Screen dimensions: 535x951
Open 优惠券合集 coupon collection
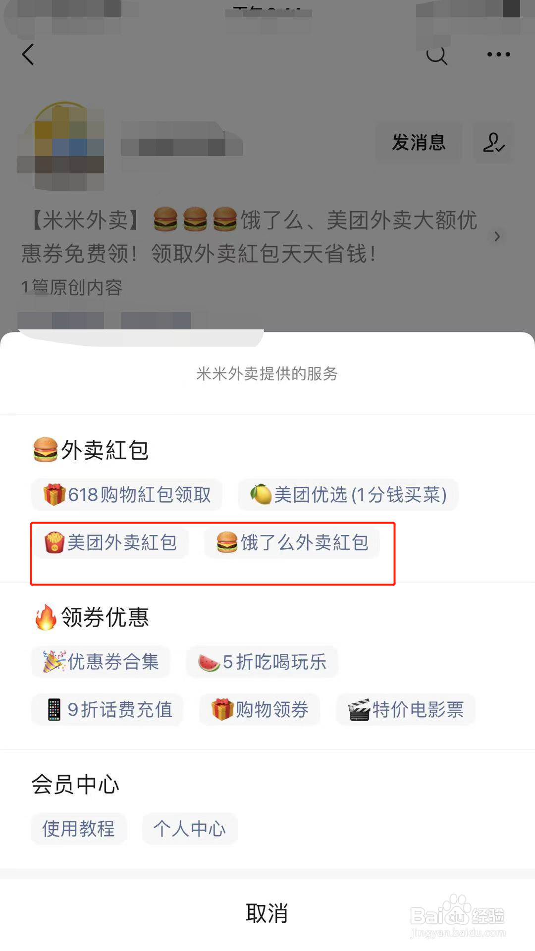(101, 662)
